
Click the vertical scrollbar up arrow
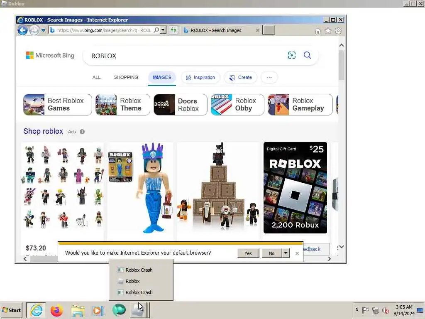342,45
